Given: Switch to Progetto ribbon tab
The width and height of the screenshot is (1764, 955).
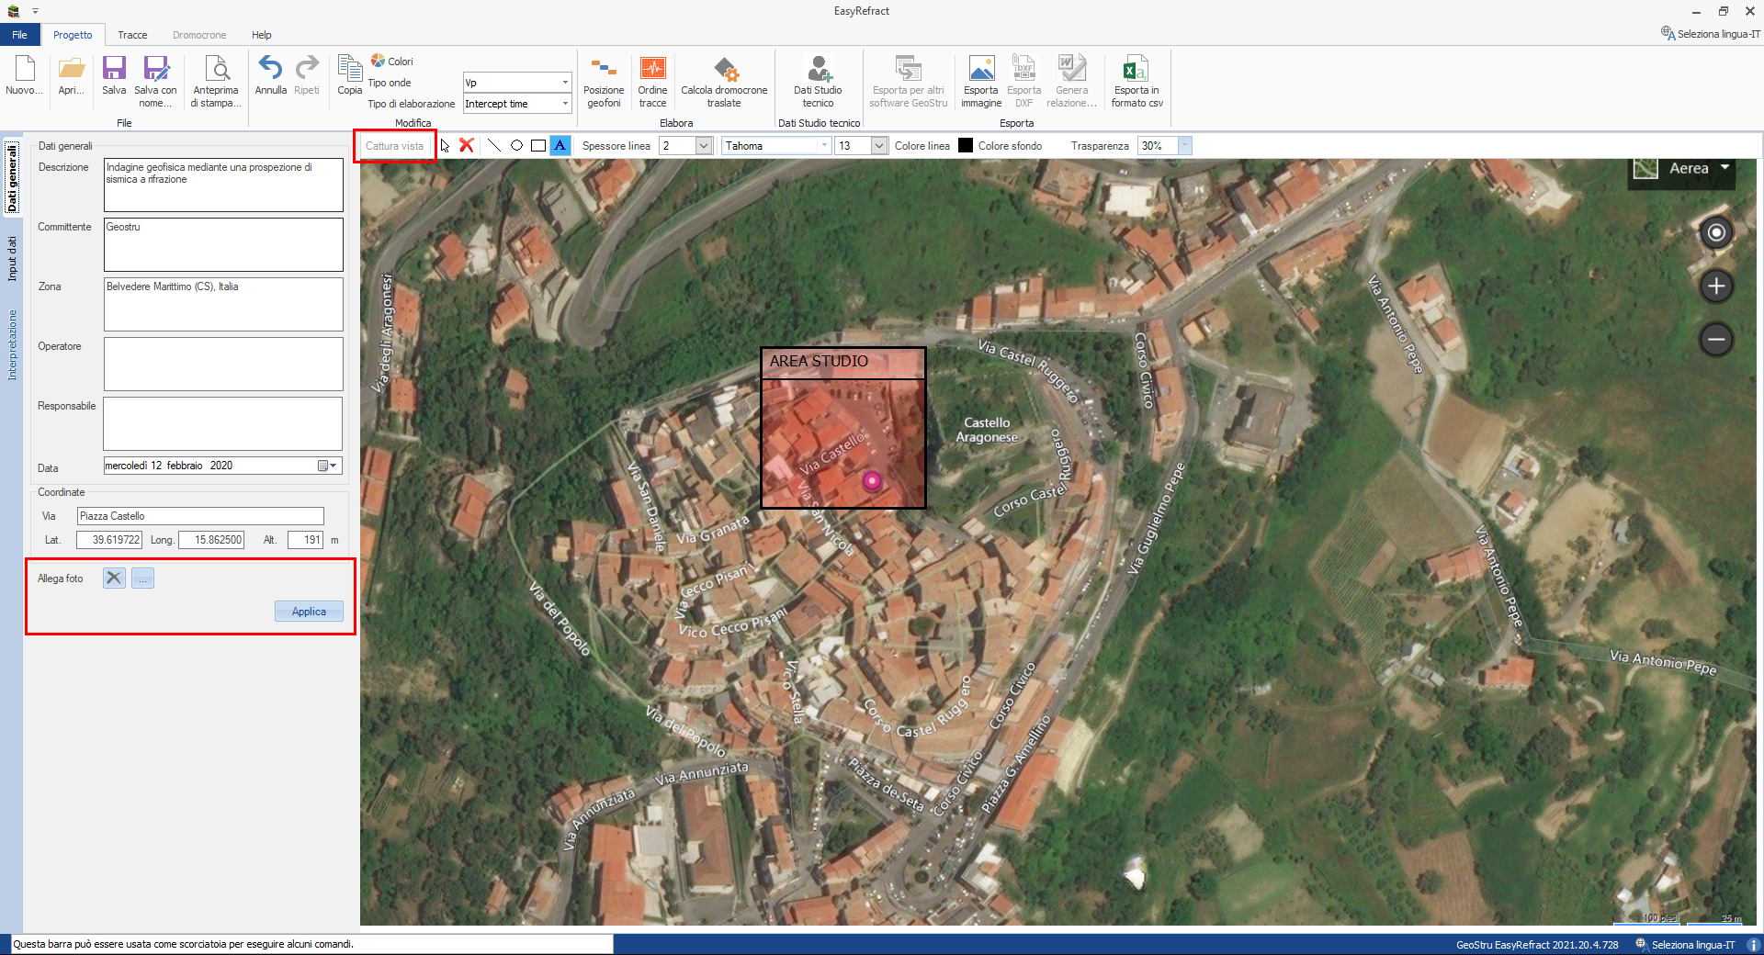Looking at the screenshot, I should click(x=73, y=35).
